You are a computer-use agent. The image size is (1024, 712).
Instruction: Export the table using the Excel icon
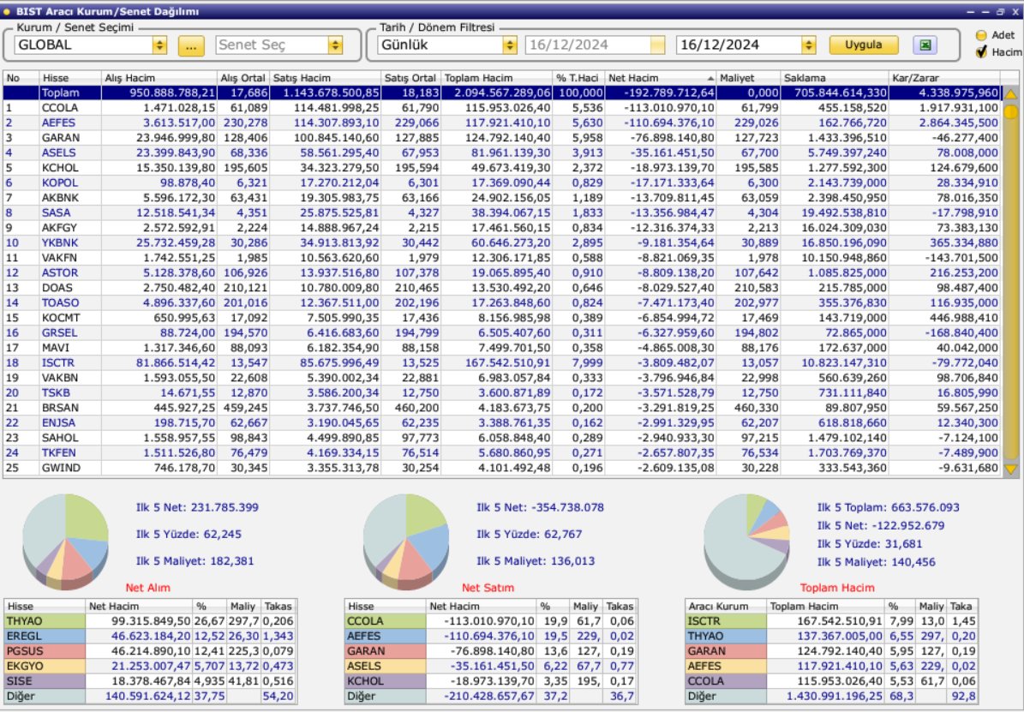tap(925, 45)
